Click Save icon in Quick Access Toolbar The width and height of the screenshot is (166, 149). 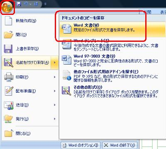[x=19, y=4]
